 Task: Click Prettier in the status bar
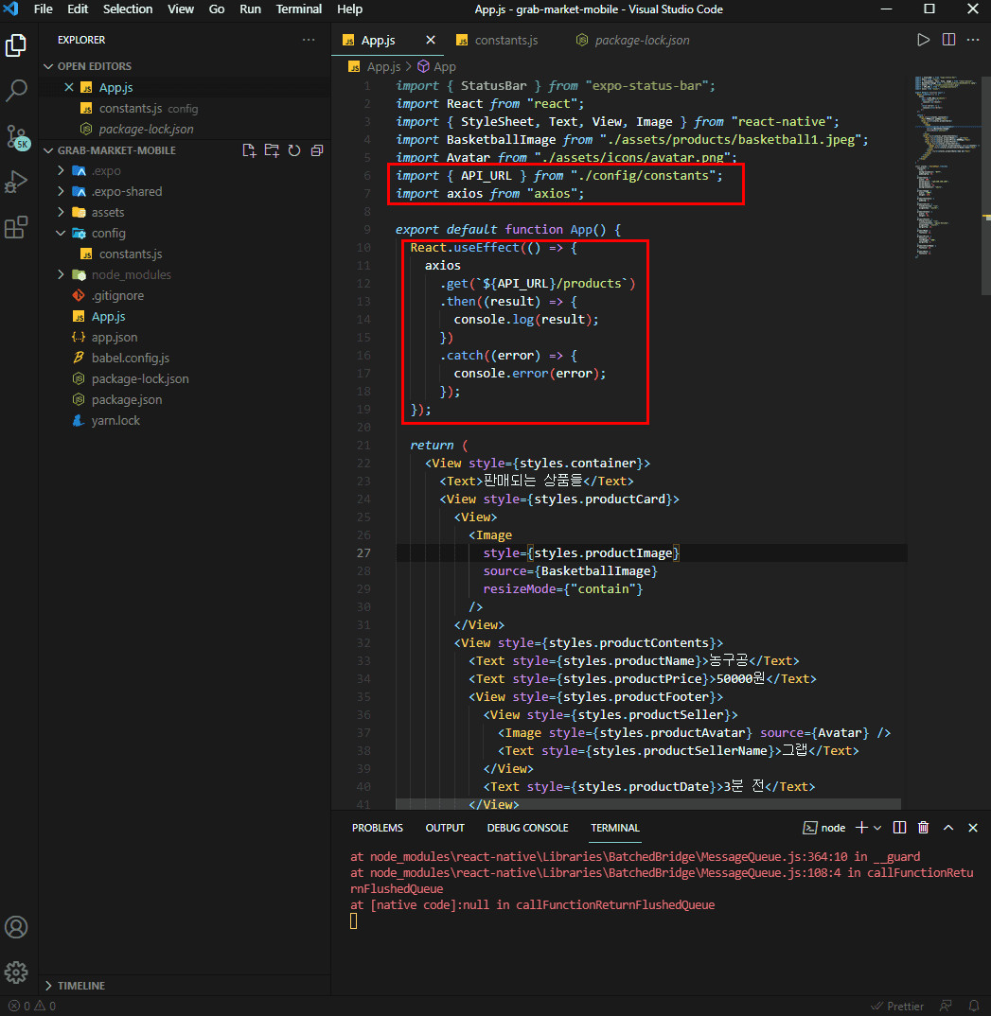click(x=896, y=1006)
